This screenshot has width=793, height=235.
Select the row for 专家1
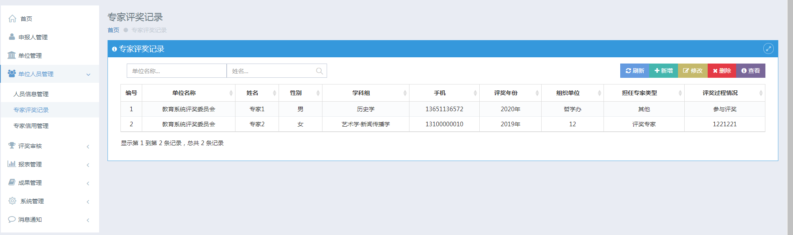443,109
